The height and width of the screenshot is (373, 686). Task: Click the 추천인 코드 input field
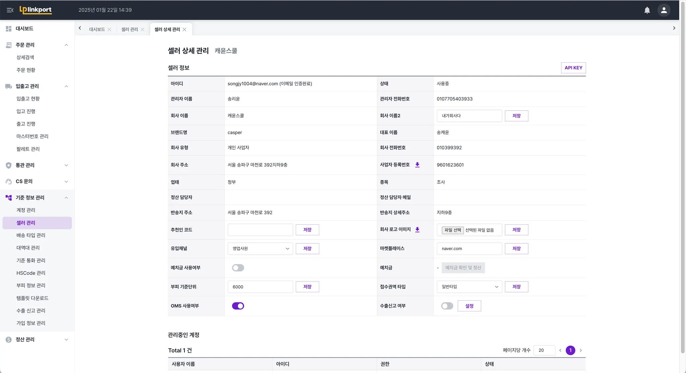click(260, 230)
